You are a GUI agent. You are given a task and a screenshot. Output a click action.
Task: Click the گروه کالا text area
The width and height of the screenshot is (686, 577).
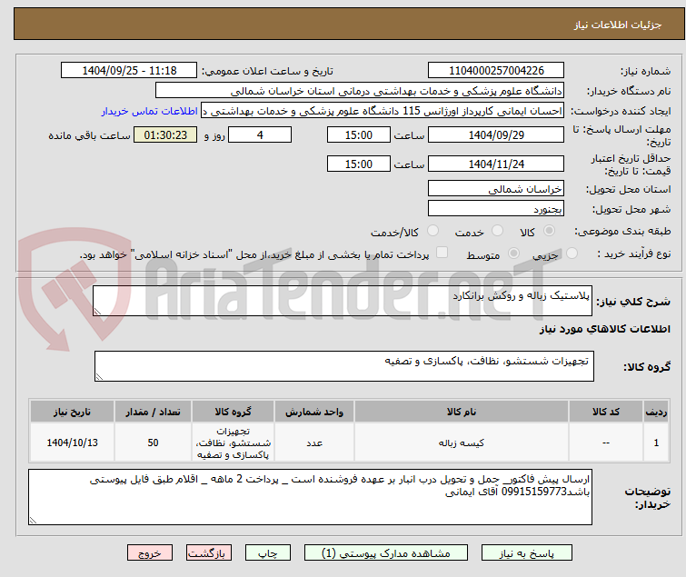tap(343, 366)
